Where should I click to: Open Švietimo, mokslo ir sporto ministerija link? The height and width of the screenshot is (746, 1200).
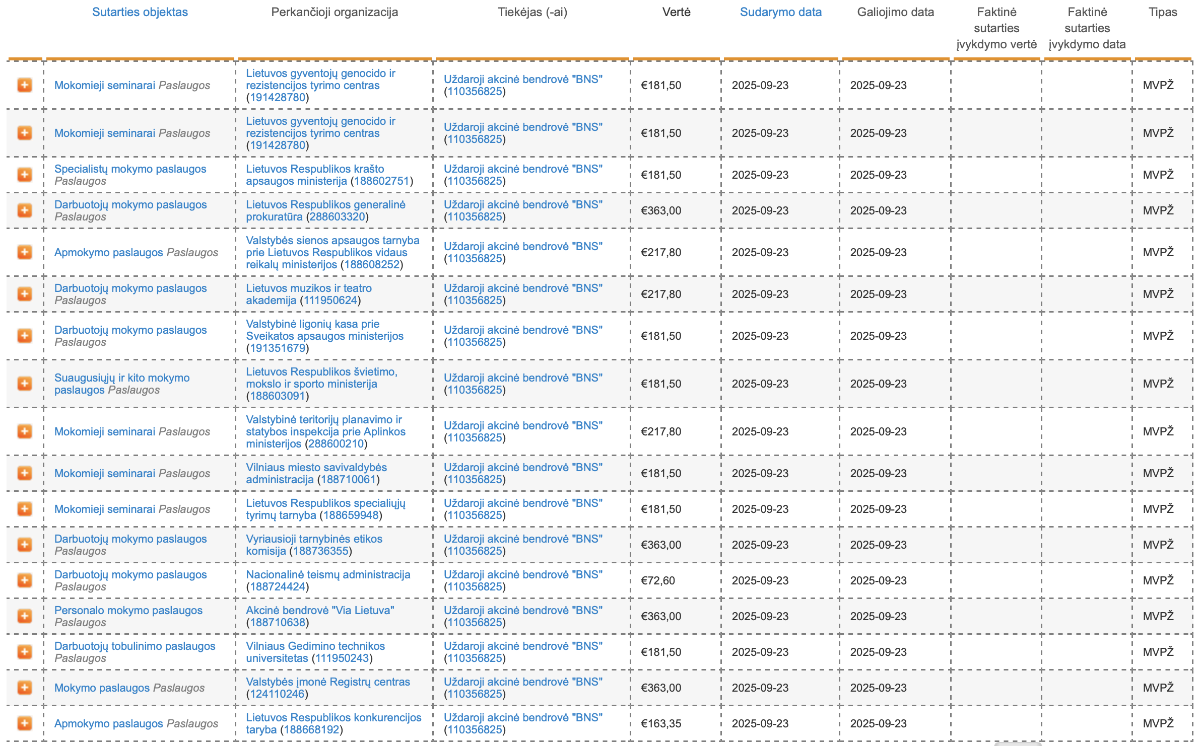[321, 378]
